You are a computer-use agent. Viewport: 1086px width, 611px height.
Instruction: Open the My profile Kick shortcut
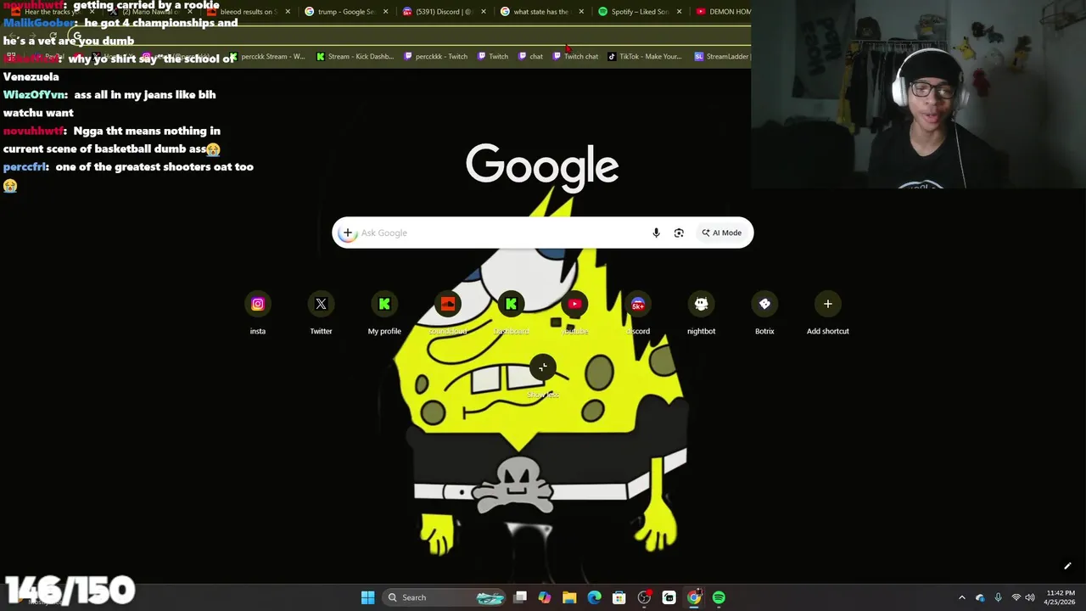click(384, 313)
